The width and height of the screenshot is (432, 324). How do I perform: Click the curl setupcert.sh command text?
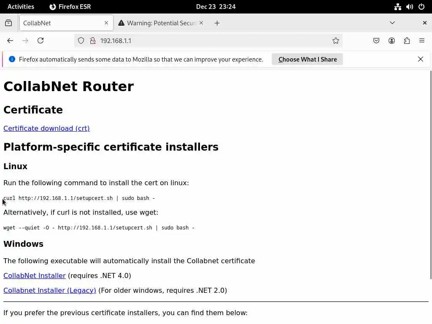coord(79,198)
